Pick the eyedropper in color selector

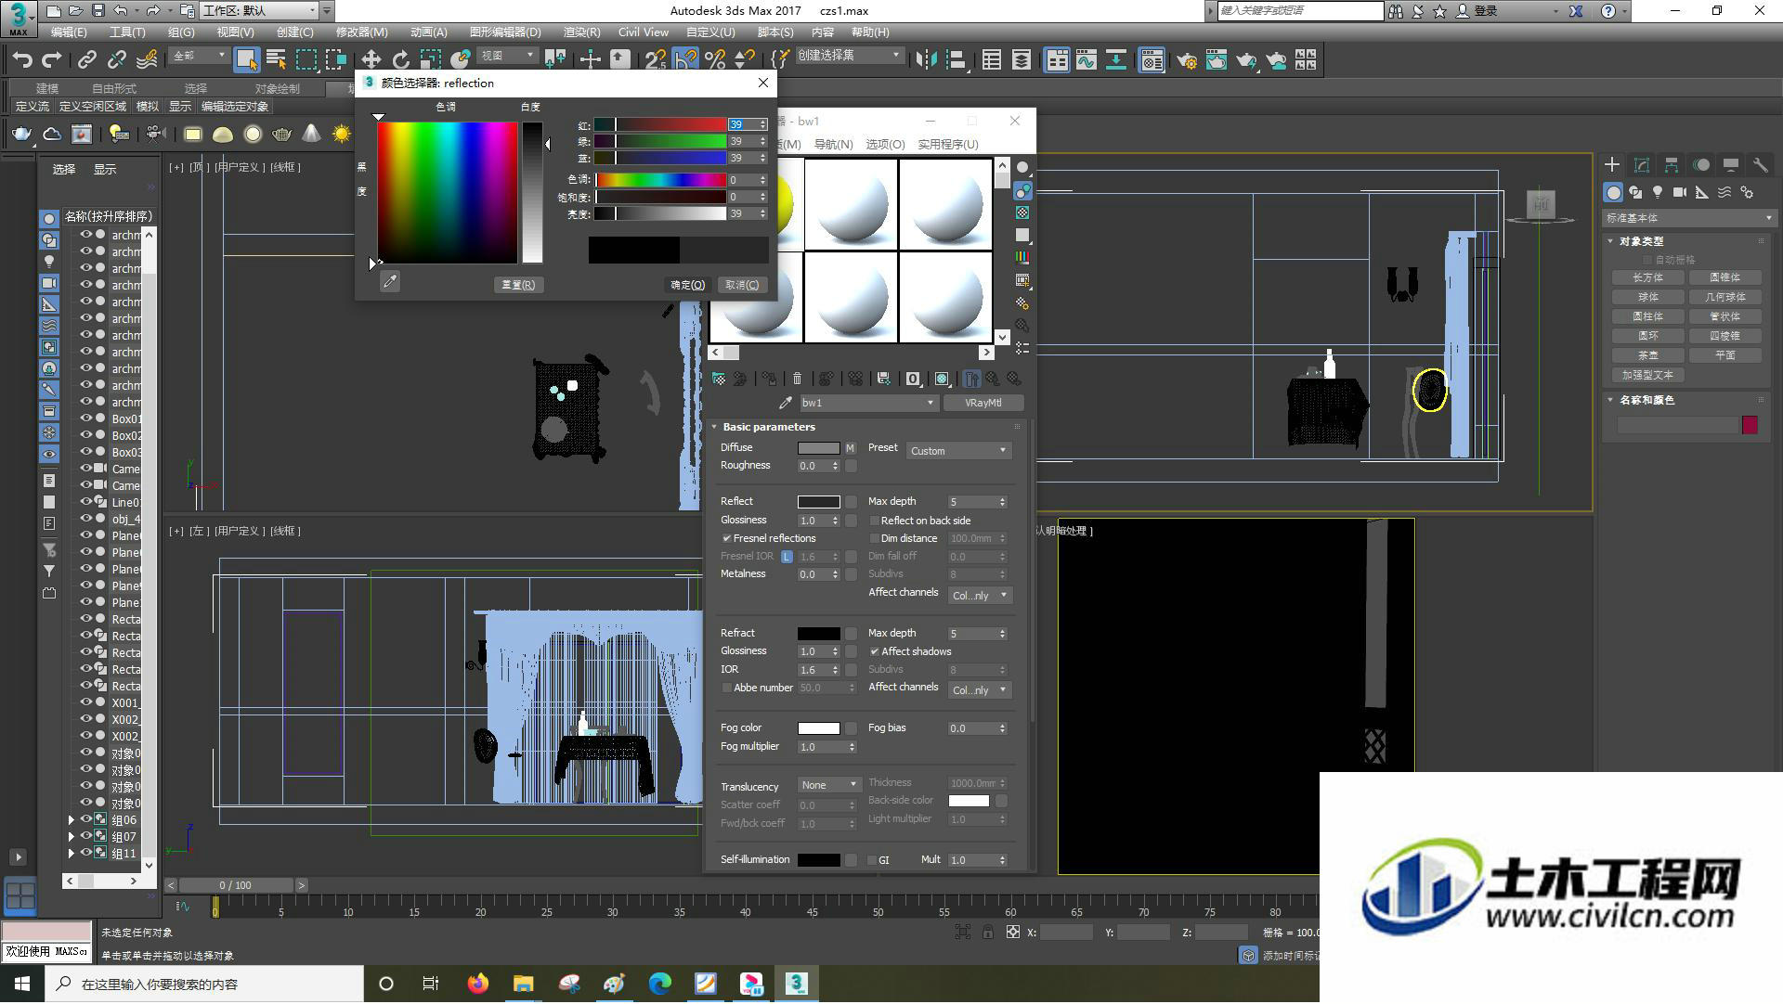coord(390,282)
